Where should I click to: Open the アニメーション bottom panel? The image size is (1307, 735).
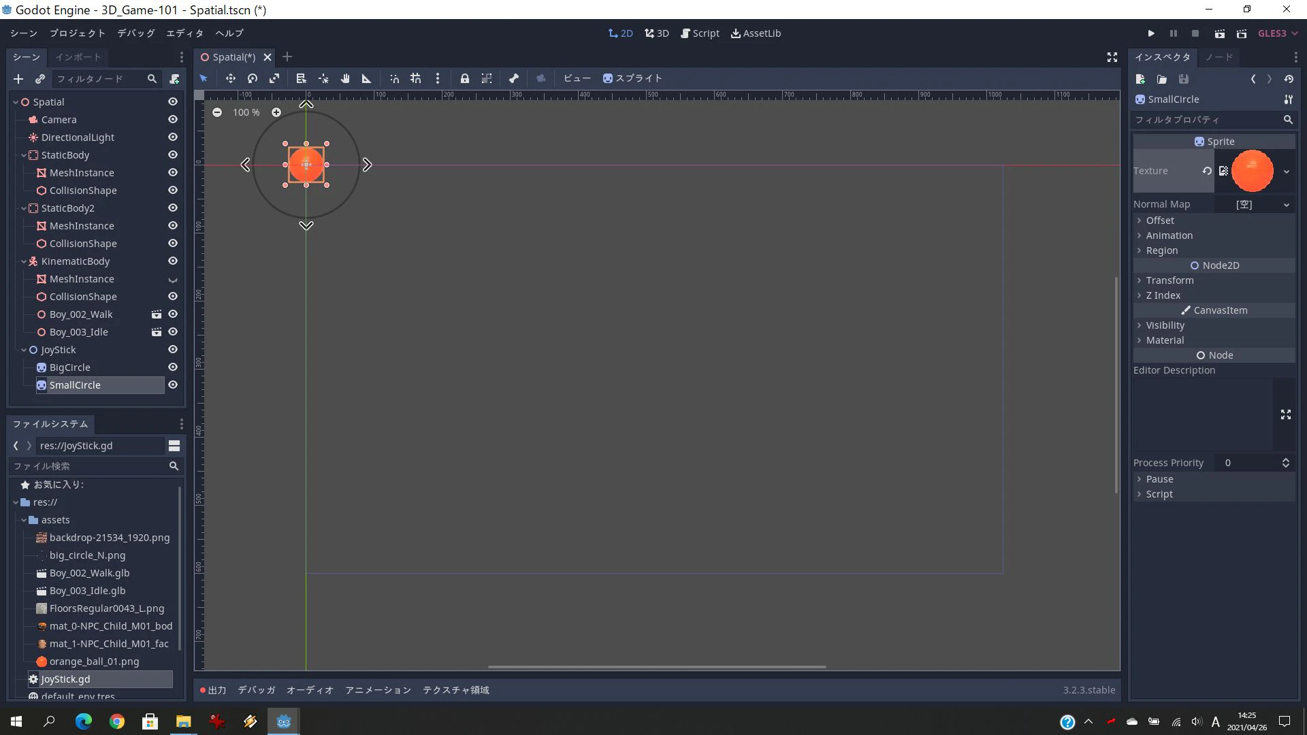pyautogui.click(x=378, y=690)
